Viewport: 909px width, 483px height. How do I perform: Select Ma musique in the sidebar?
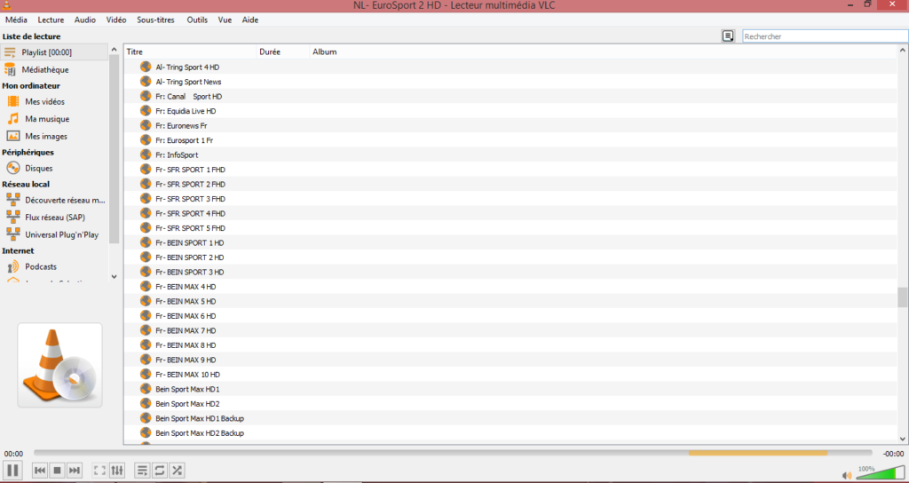pyautogui.click(x=47, y=119)
